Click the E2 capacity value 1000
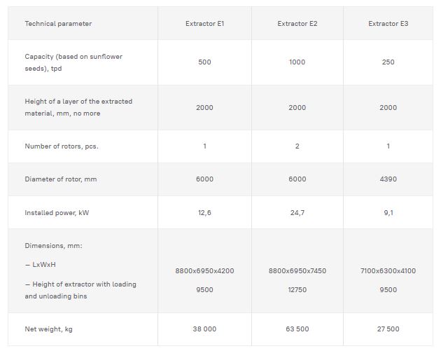Viewport: 441px width, 358px height. tap(297, 62)
